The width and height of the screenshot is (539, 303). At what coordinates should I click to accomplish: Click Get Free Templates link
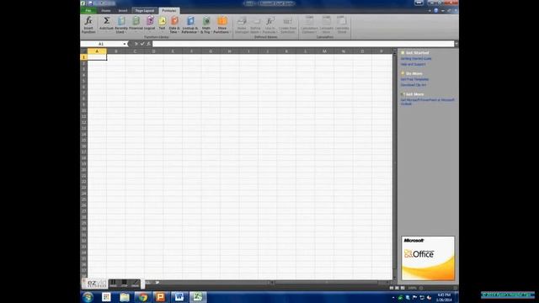414,79
